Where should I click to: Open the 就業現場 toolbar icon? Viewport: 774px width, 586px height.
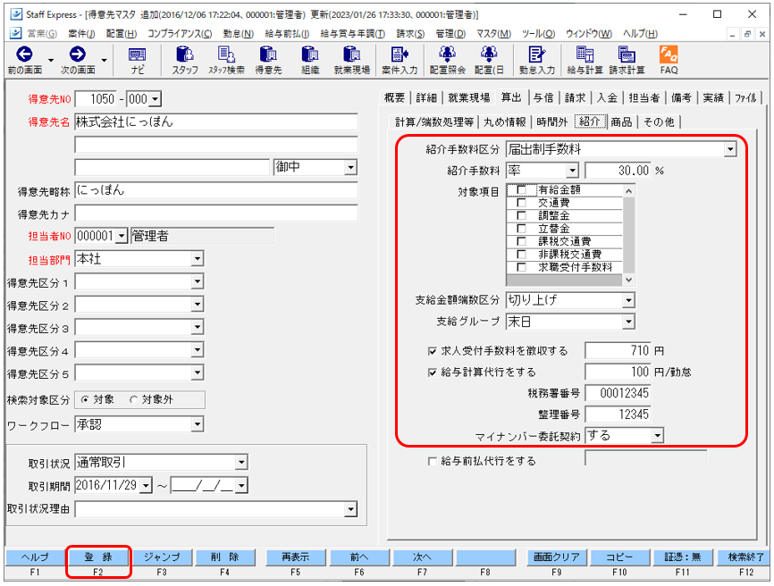pos(352,54)
